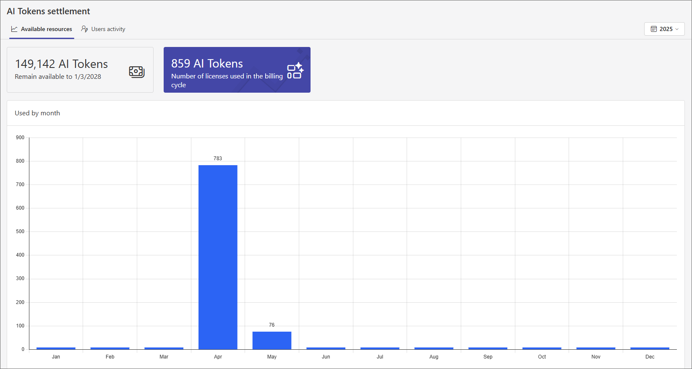
Task: Click the Mar axis label
Action: coord(164,357)
